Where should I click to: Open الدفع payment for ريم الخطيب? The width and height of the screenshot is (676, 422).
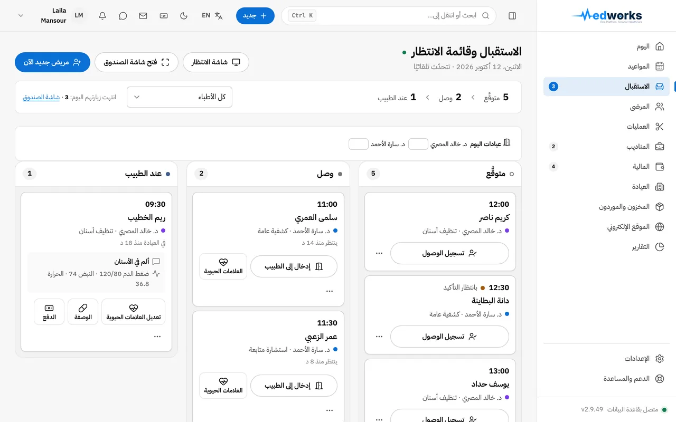(49, 312)
